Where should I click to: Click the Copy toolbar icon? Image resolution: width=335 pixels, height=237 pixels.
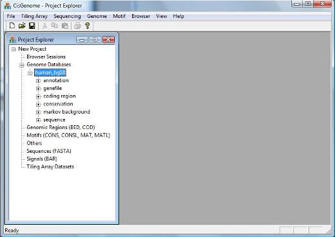click(x=55, y=26)
